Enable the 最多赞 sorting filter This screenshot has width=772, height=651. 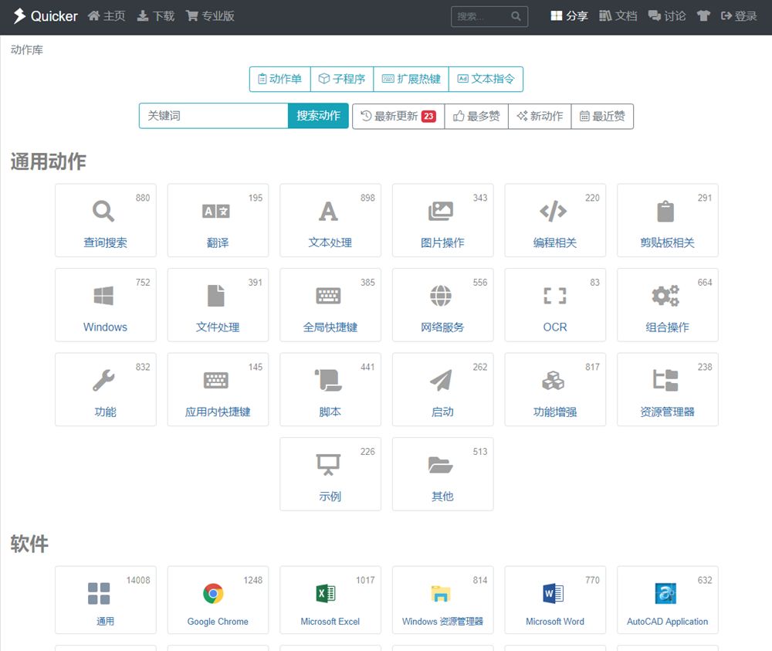[x=476, y=117]
